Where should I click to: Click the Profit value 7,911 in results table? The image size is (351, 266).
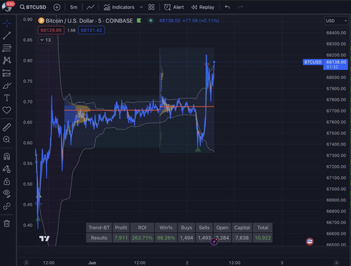click(x=121, y=238)
